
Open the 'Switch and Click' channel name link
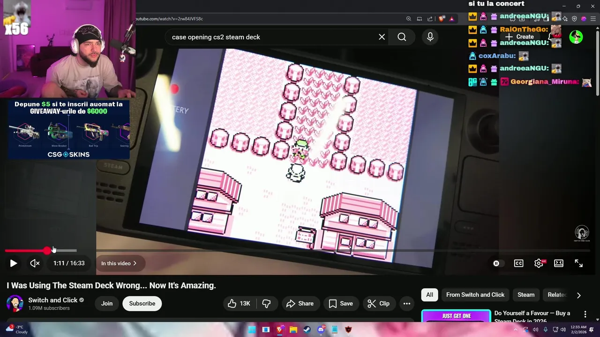[53, 300]
